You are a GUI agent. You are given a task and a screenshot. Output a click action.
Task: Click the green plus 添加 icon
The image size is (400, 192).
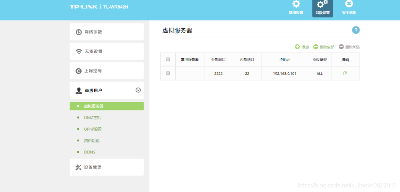[298, 47]
